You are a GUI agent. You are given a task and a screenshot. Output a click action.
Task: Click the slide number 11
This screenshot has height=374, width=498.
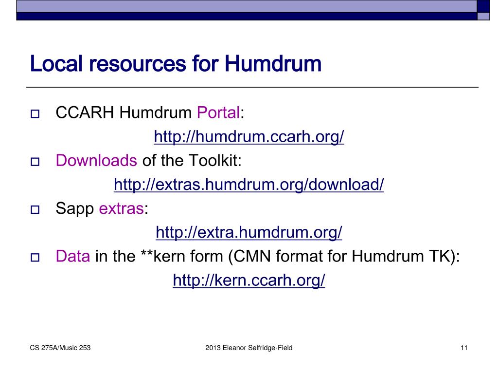click(x=464, y=348)
